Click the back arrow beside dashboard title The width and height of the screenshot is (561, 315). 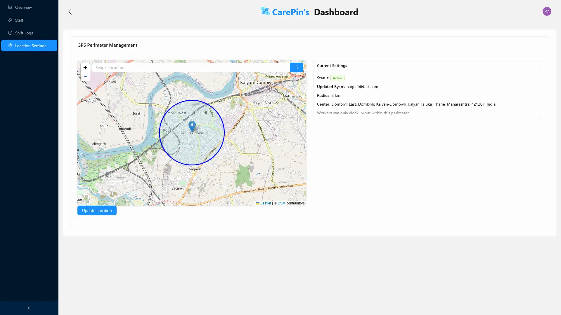(70, 12)
